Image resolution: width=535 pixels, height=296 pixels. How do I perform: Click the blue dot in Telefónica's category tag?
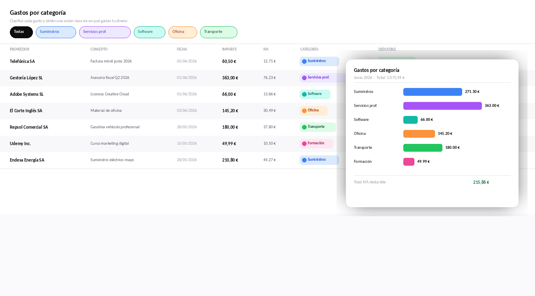click(x=304, y=61)
